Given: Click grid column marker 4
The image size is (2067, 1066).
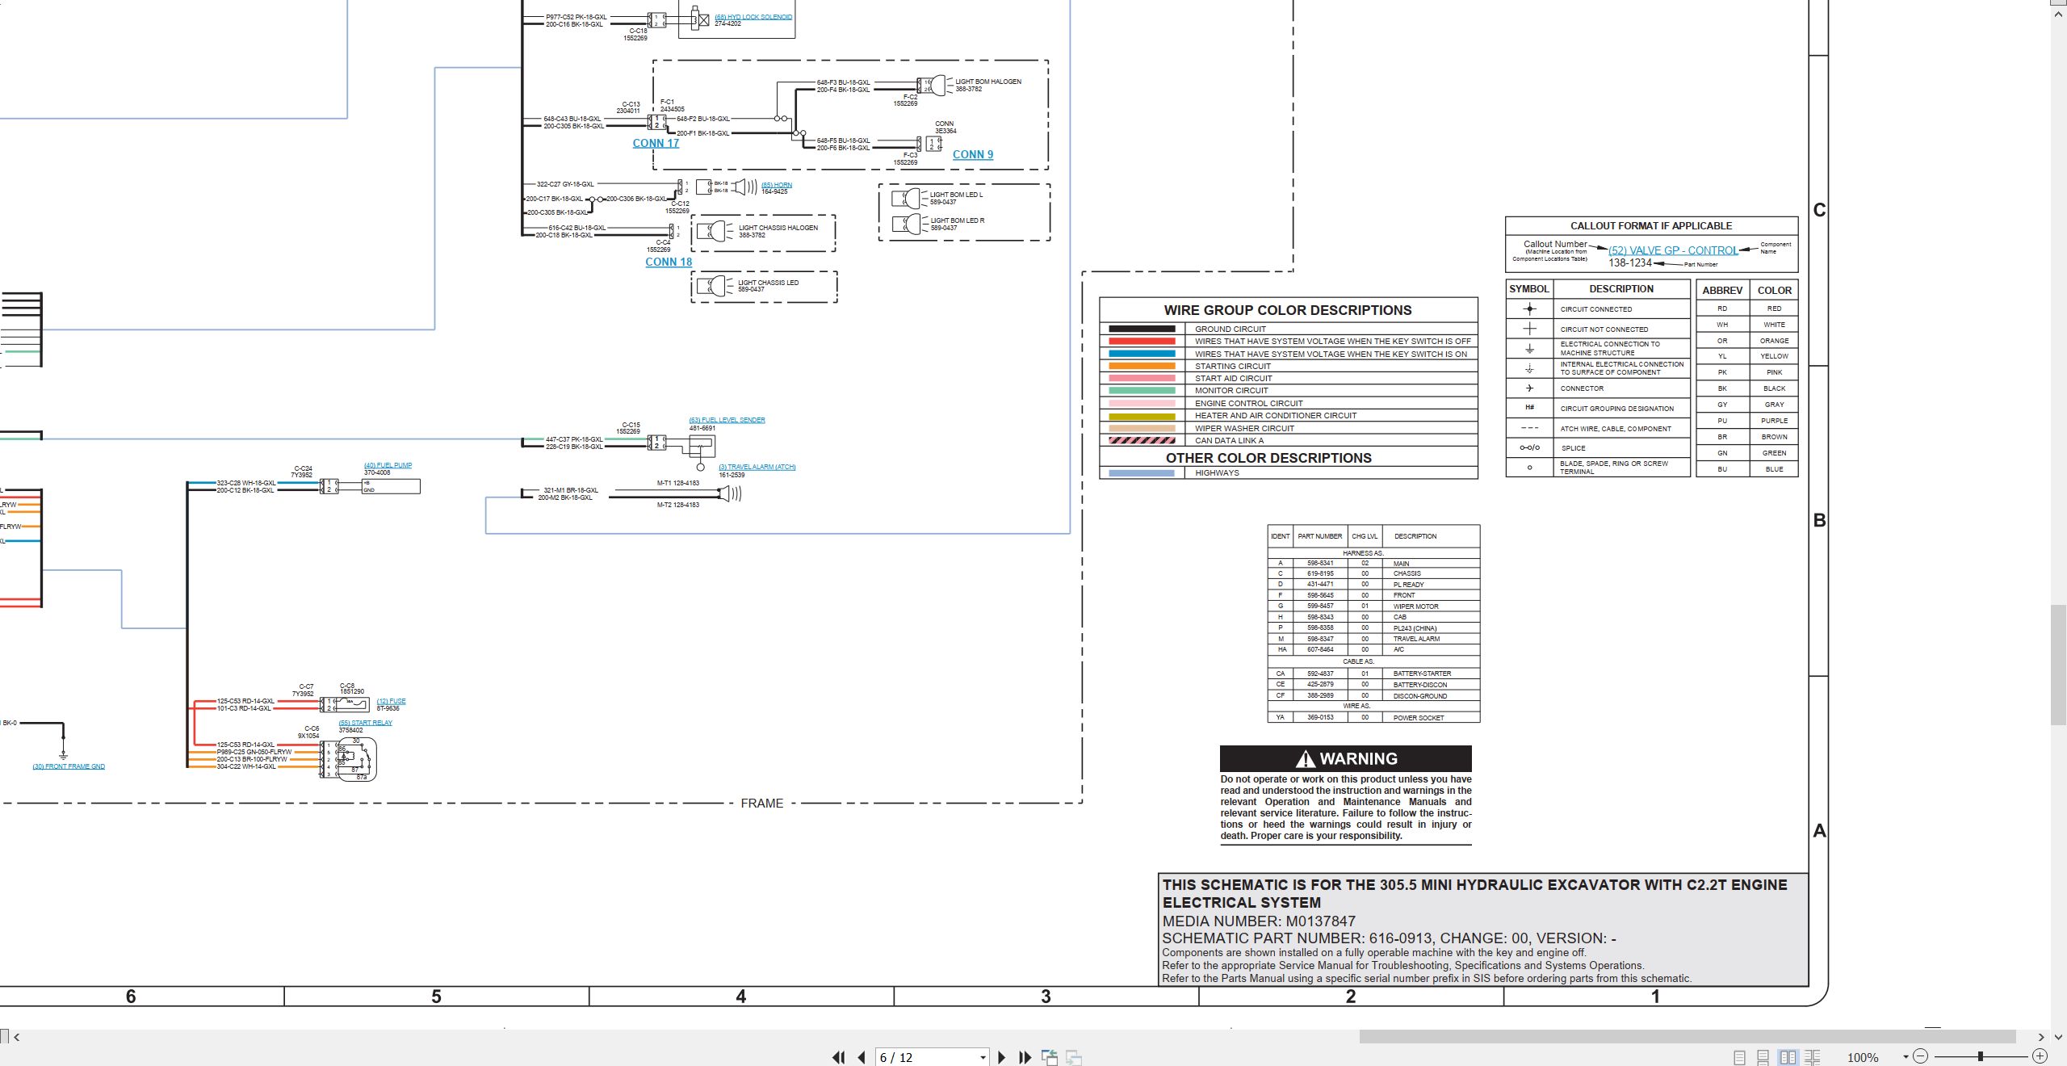Looking at the screenshot, I should pyautogui.click(x=740, y=997).
